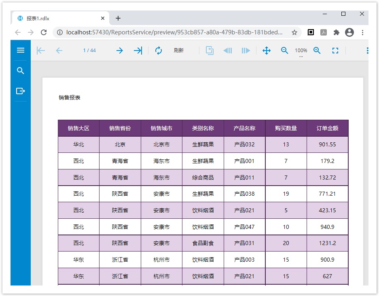
Task: Open a new browser tab
Action: pos(118,18)
